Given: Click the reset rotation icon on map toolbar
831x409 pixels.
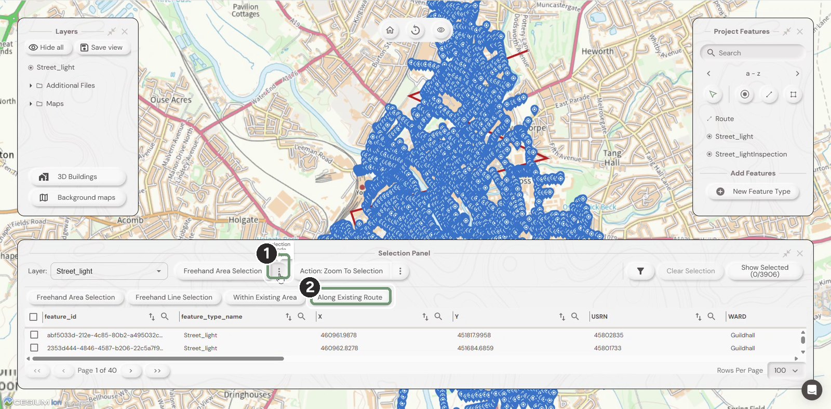Looking at the screenshot, I should click(x=415, y=30).
